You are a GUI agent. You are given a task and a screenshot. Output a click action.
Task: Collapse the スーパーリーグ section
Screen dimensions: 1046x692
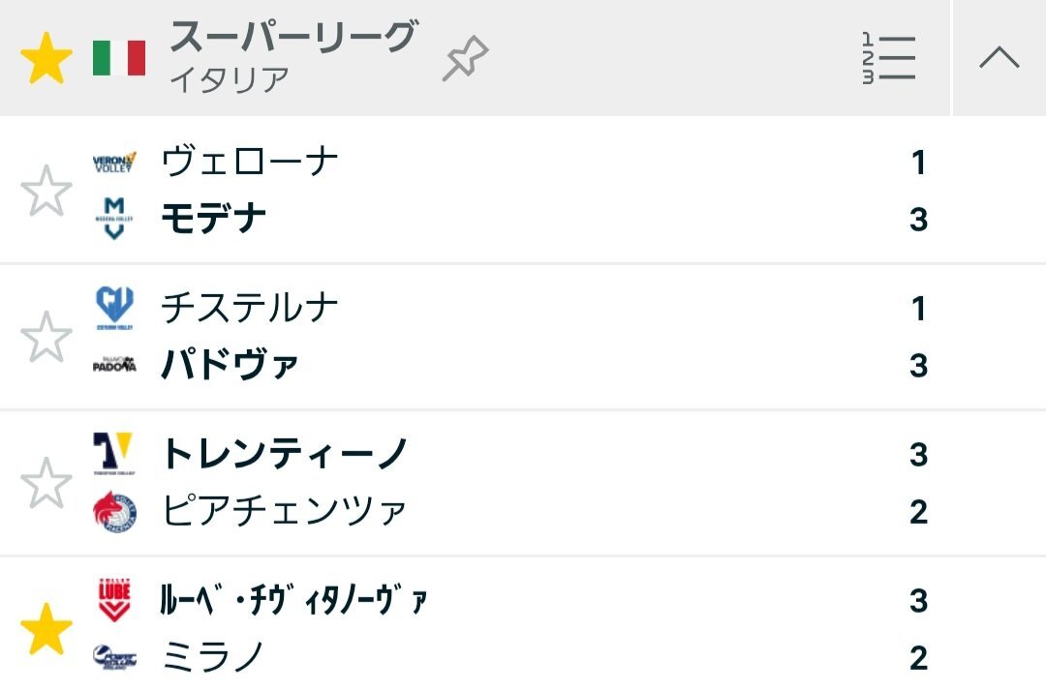click(x=999, y=59)
